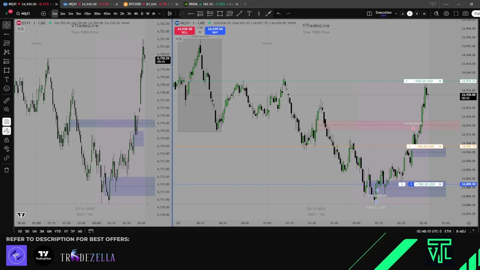Toggle magnet mode for drawings
The image size is (480, 270).
tap(6, 122)
